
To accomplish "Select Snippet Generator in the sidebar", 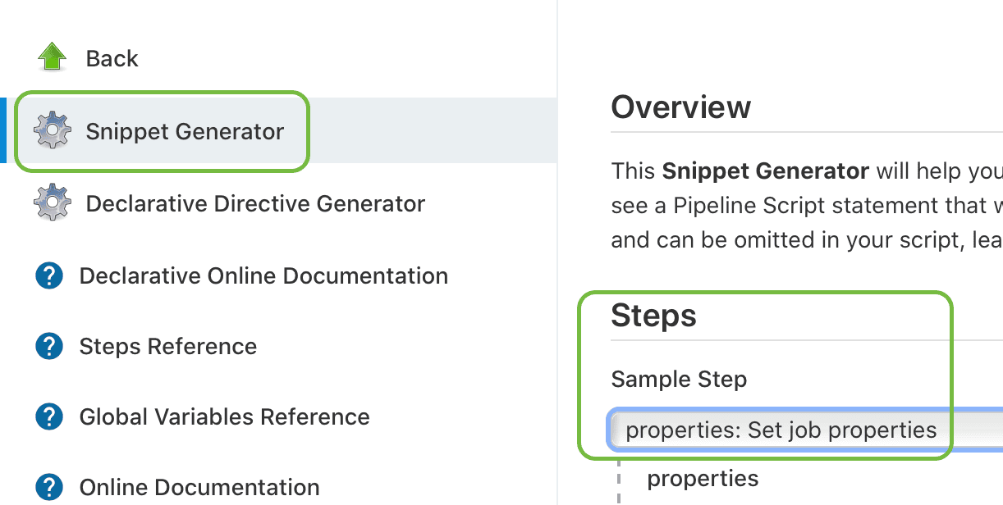I will [x=184, y=130].
